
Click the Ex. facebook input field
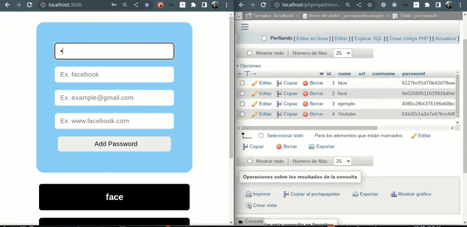(x=115, y=75)
